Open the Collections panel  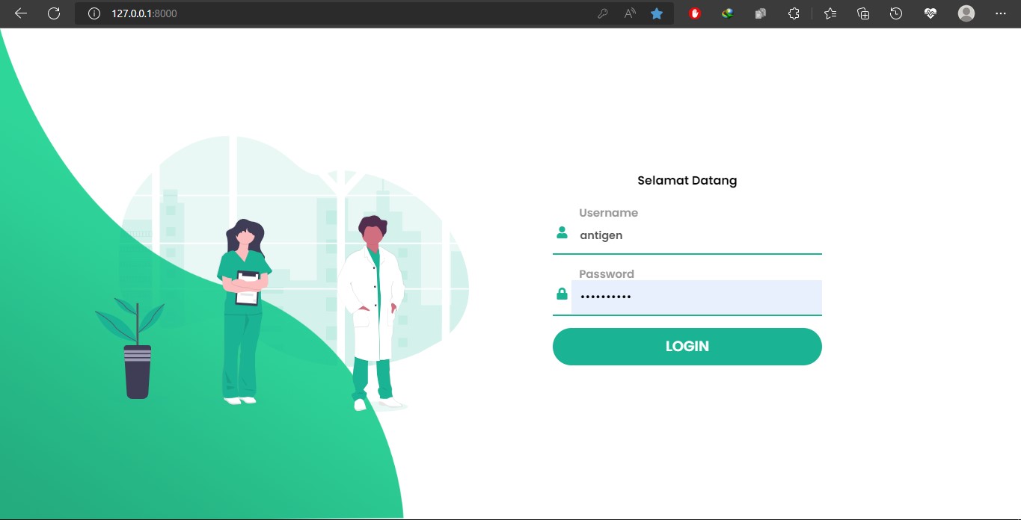tap(863, 13)
